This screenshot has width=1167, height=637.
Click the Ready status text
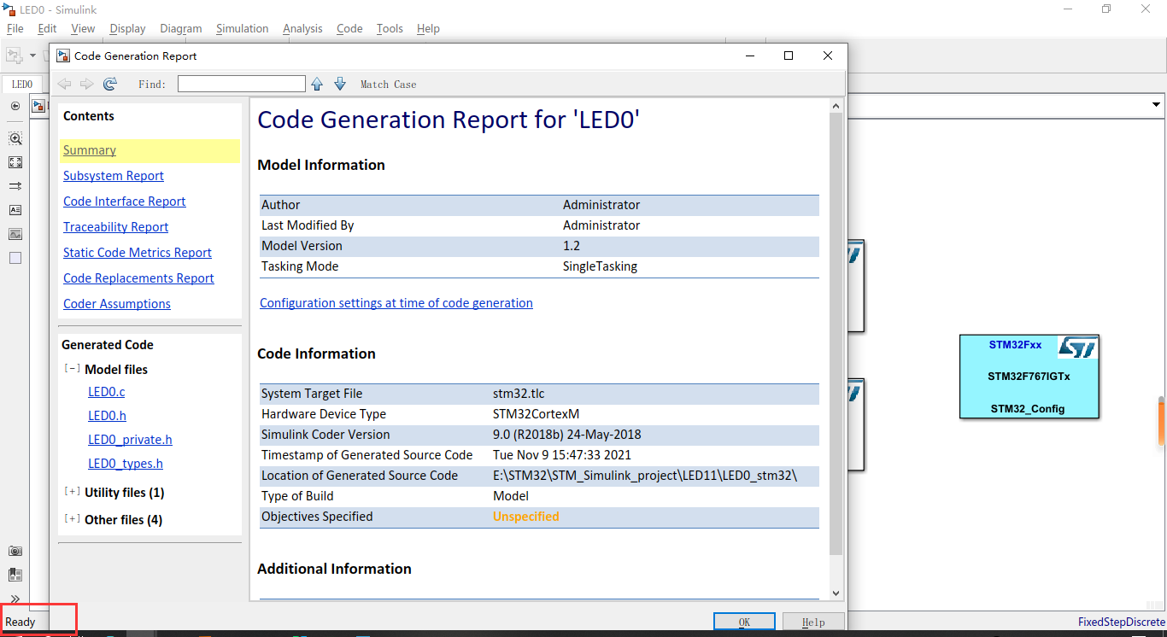[21, 622]
